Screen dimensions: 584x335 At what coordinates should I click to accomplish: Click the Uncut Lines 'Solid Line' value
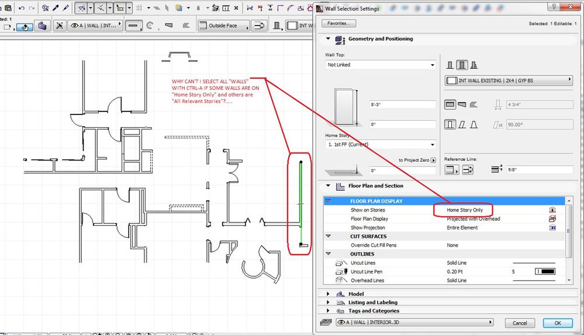457,263
